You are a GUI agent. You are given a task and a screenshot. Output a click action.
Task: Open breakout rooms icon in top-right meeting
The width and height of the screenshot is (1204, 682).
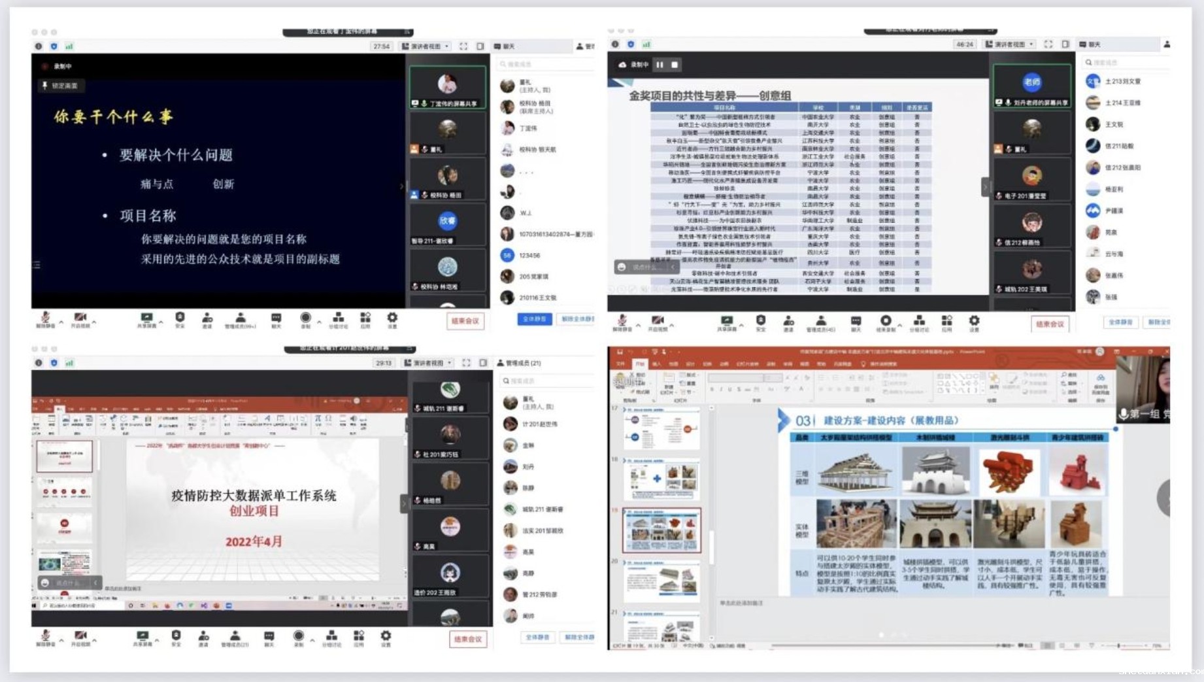tap(919, 322)
